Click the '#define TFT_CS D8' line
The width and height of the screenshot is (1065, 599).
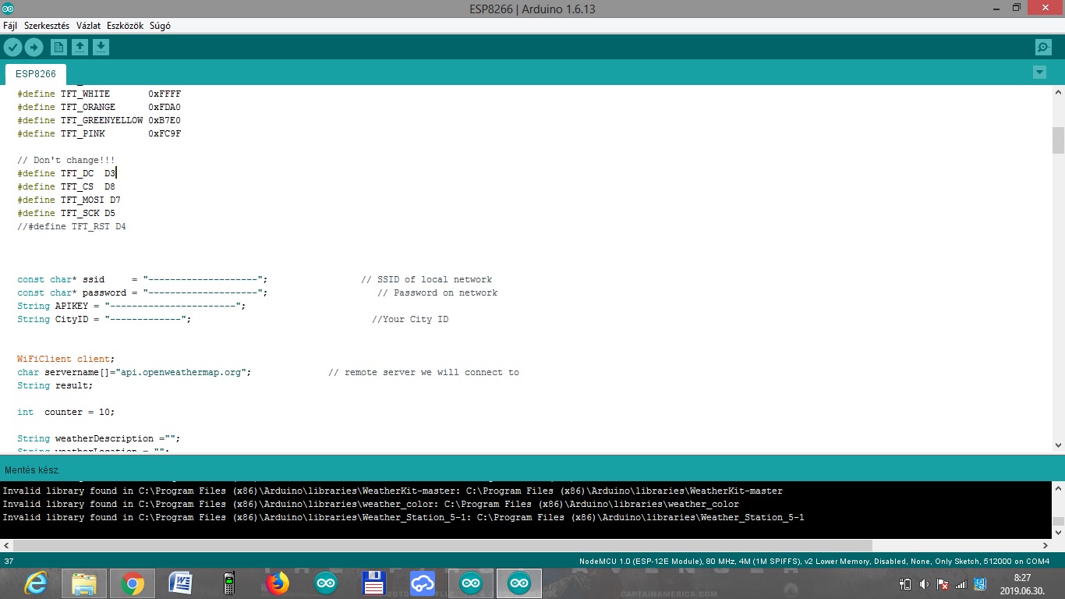click(x=66, y=186)
